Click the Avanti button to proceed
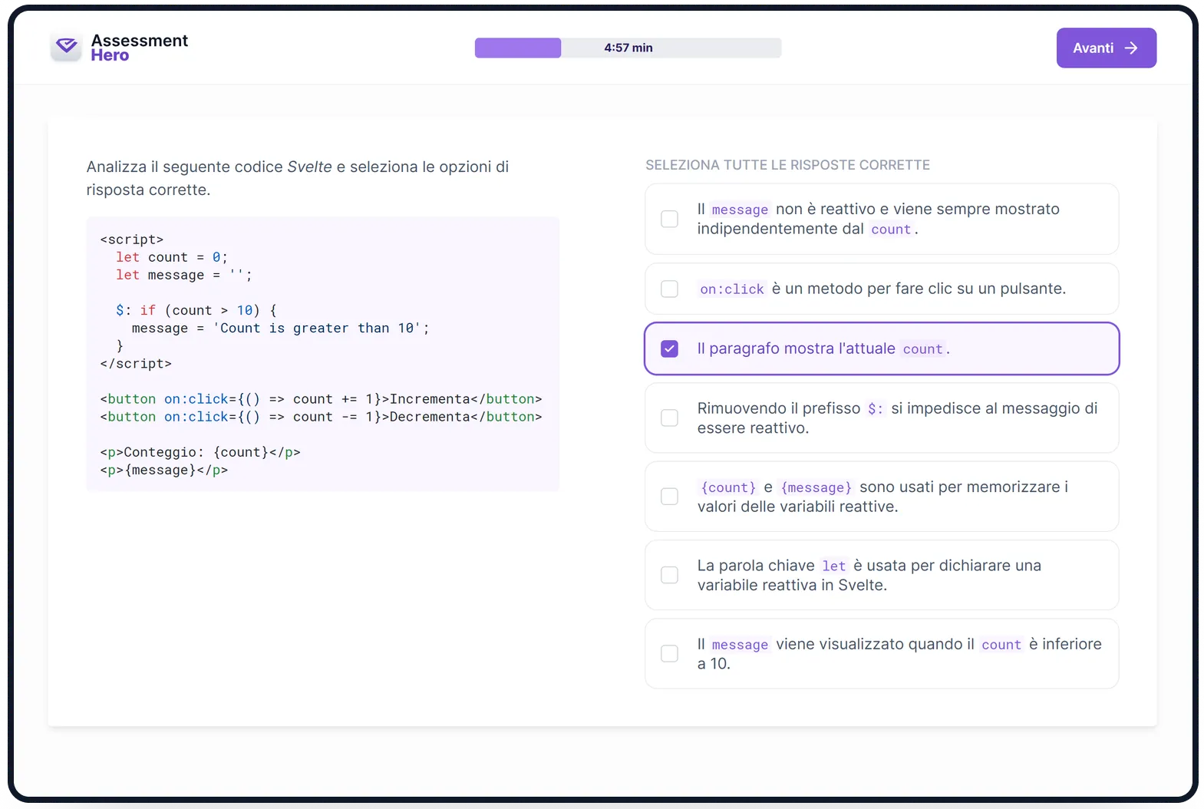 coord(1106,48)
